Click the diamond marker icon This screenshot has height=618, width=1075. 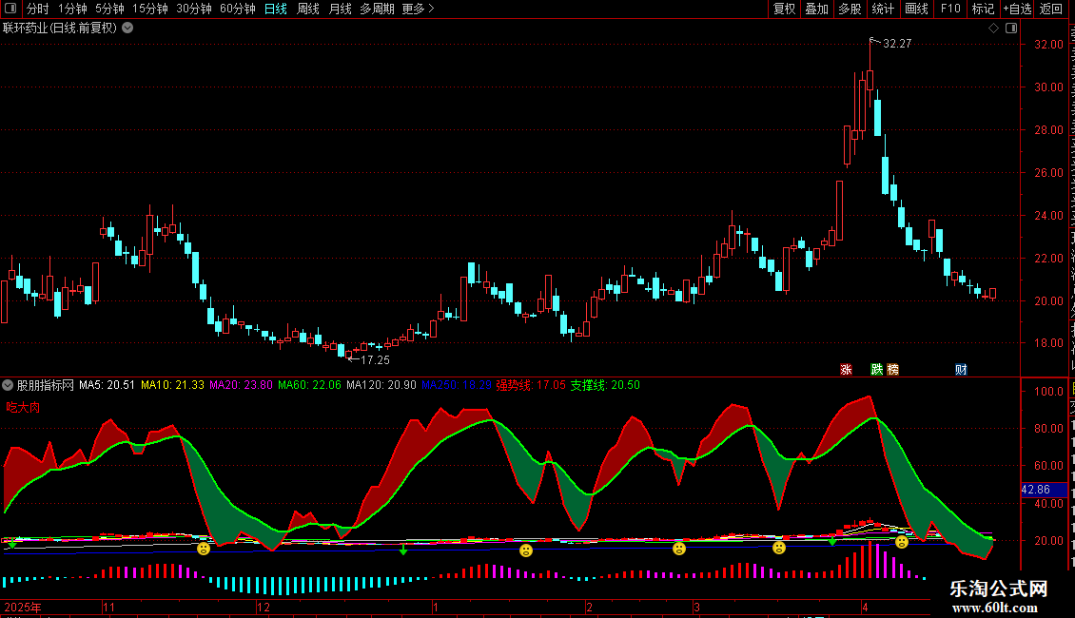coord(993,29)
